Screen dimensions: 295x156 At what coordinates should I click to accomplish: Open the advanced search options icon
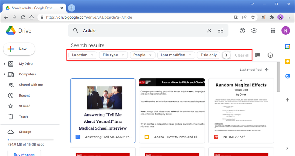point(221,30)
